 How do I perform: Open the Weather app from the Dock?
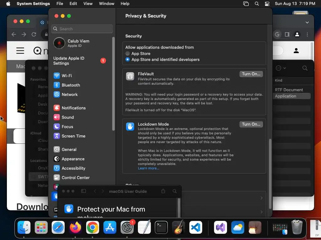click(238, 227)
